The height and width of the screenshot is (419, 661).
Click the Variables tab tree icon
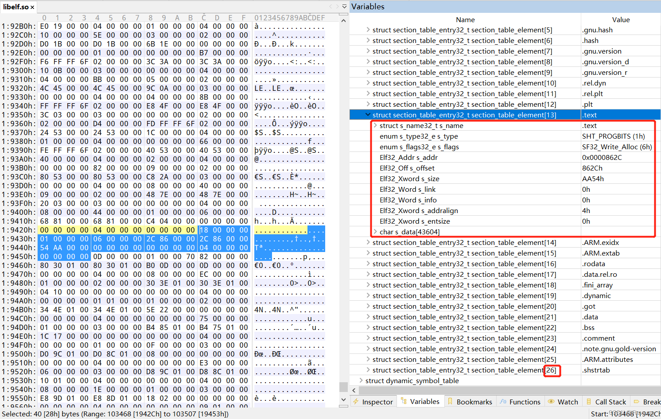(404, 401)
